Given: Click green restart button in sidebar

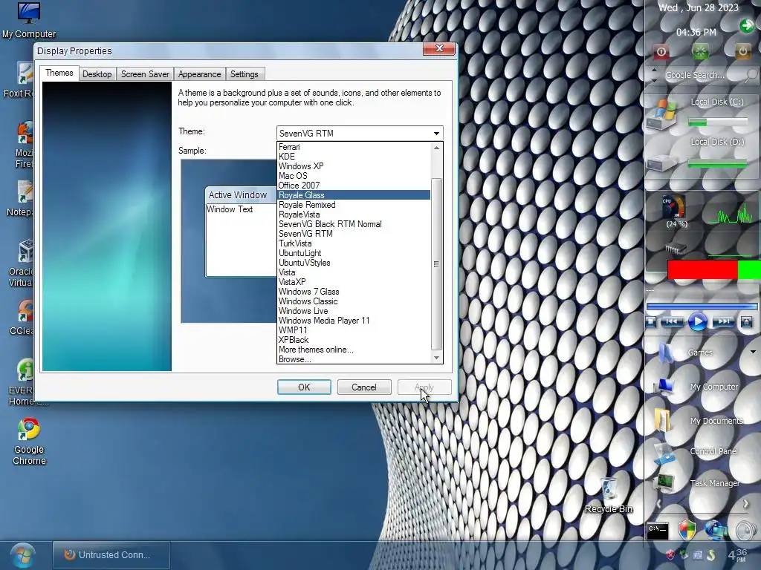Looking at the screenshot, I should pos(700,51).
